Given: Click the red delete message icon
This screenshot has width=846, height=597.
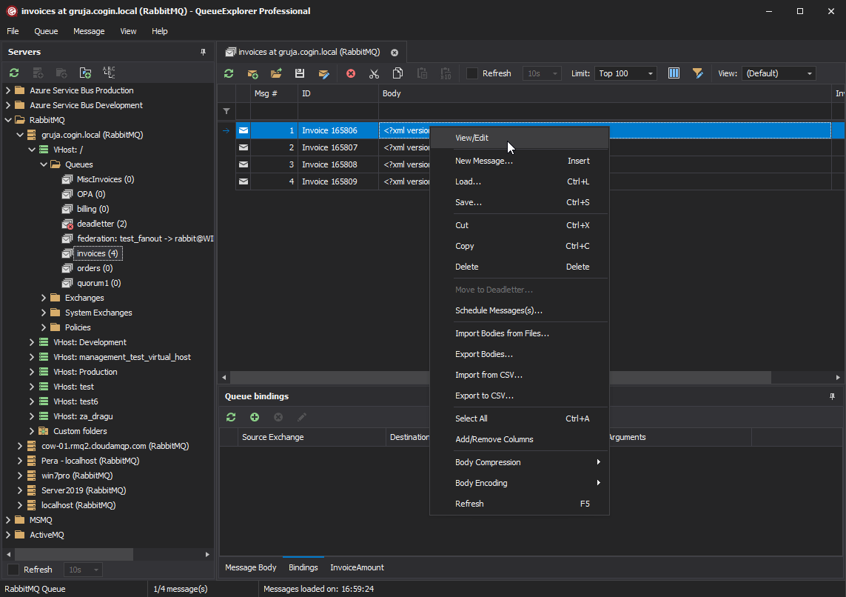Looking at the screenshot, I should click(x=351, y=73).
